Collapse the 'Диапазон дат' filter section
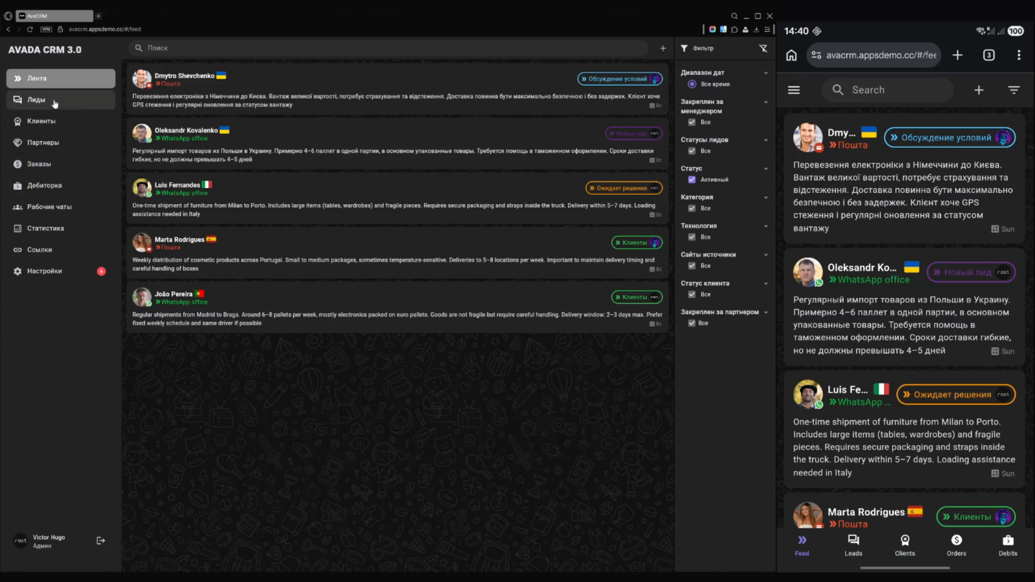Image resolution: width=1035 pixels, height=582 pixels. click(765, 73)
